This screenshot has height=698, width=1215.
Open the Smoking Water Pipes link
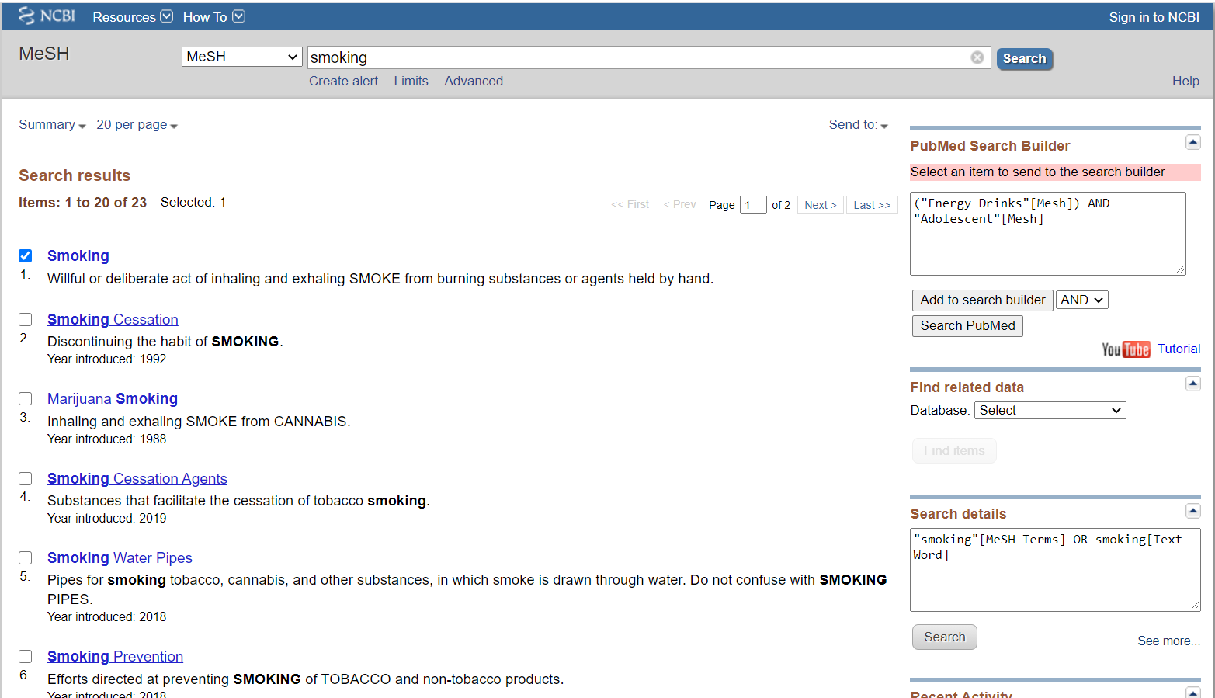pyautogui.click(x=120, y=558)
